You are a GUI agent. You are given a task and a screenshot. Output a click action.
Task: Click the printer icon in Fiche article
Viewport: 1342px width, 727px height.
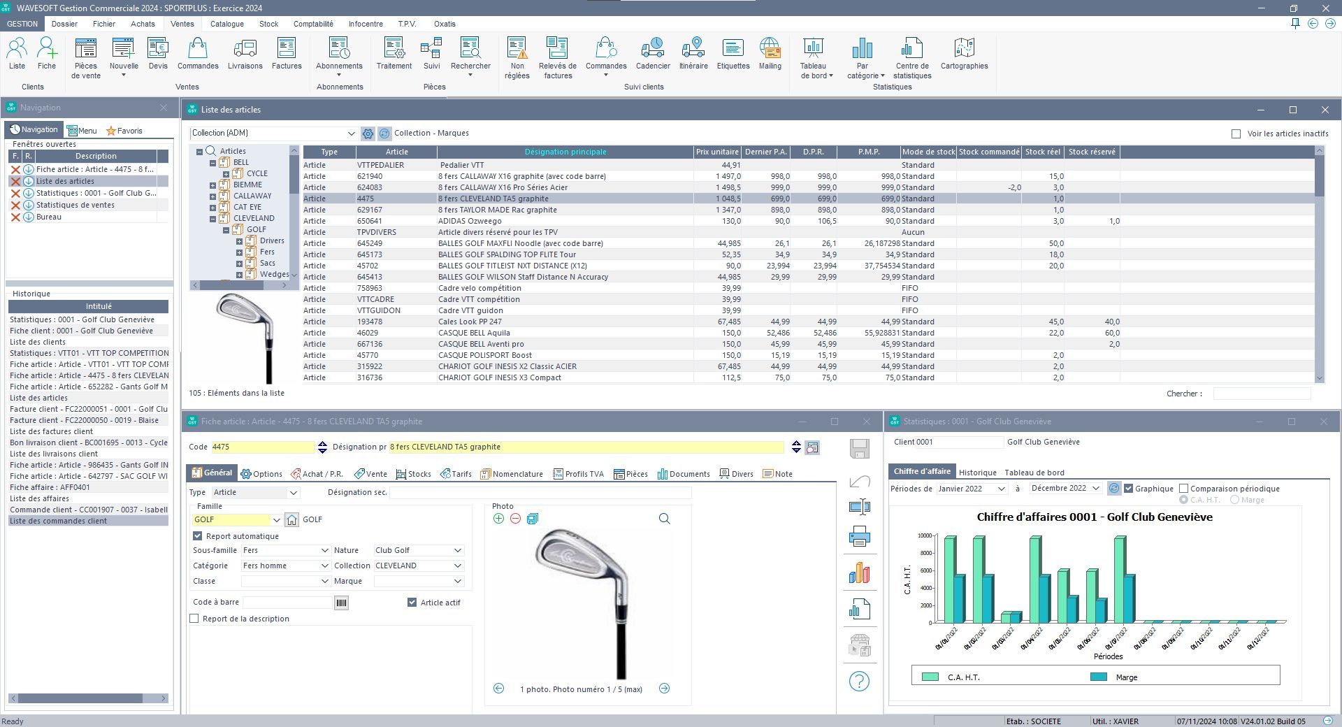tap(860, 537)
